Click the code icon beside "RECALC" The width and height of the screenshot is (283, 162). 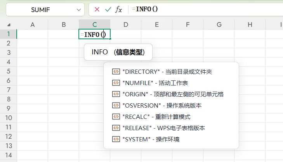click(116, 117)
